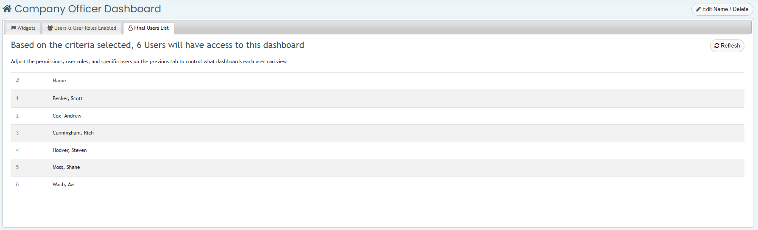The width and height of the screenshot is (758, 230).
Task: Click the # column header
Action: [x=17, y=81]
